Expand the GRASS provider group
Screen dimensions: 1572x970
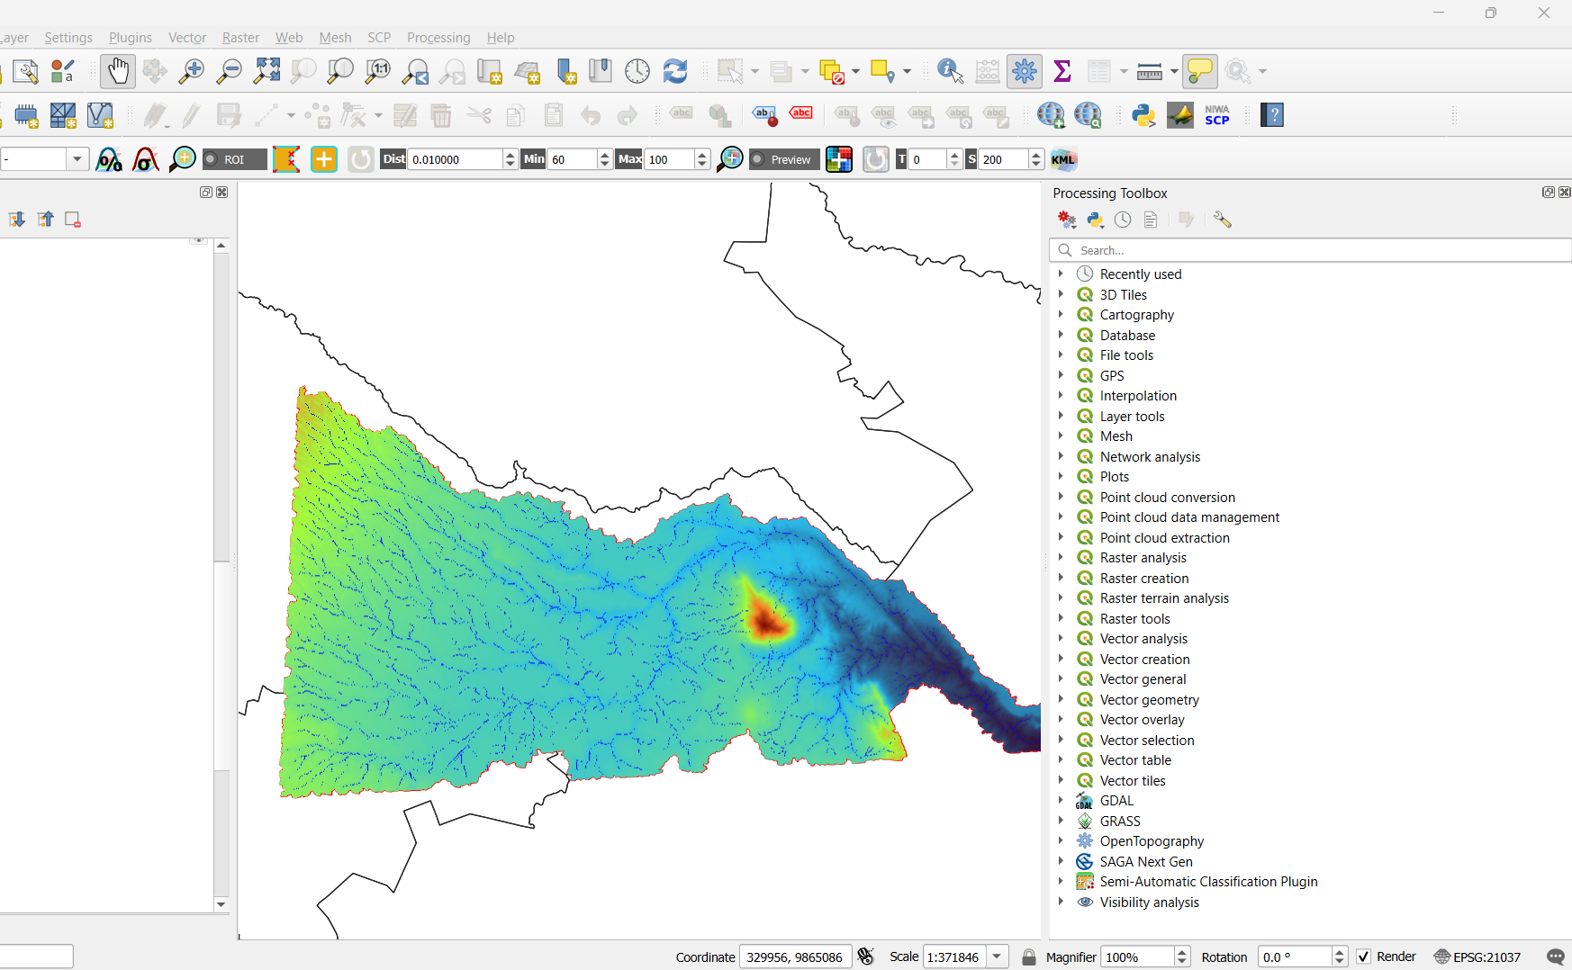(x=1061, y=822)
